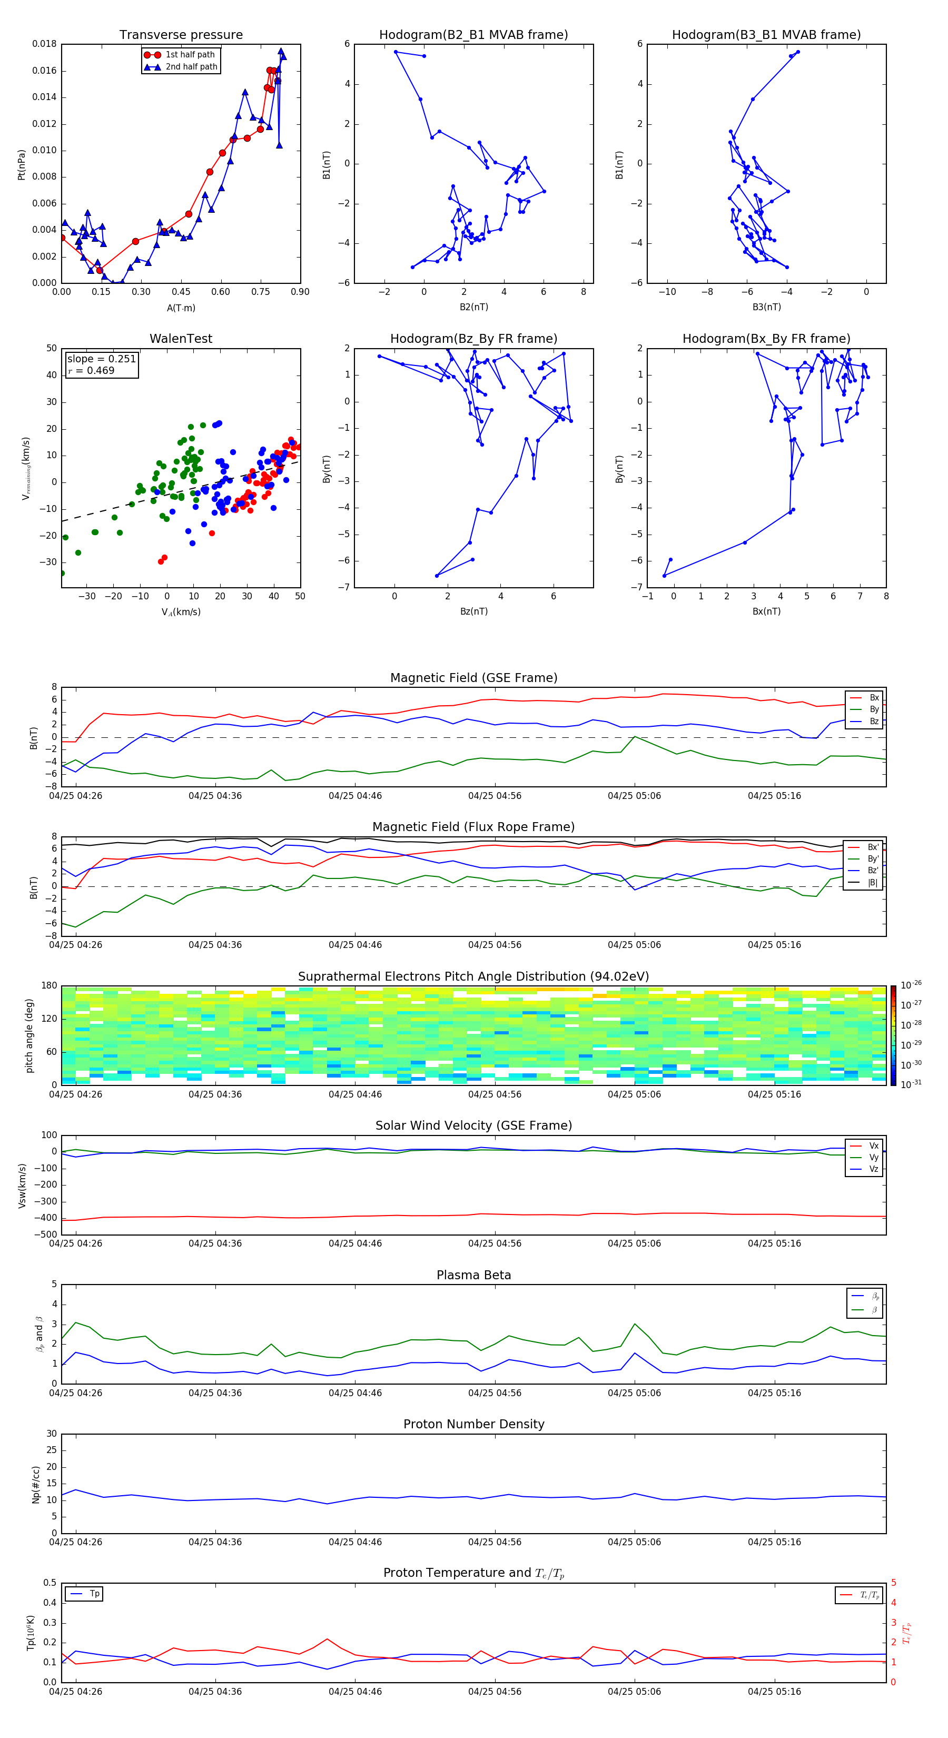Click the 'Hodogram(Bz_By FR frame)' title
The image size is (948, 1738).
point(473,339)
